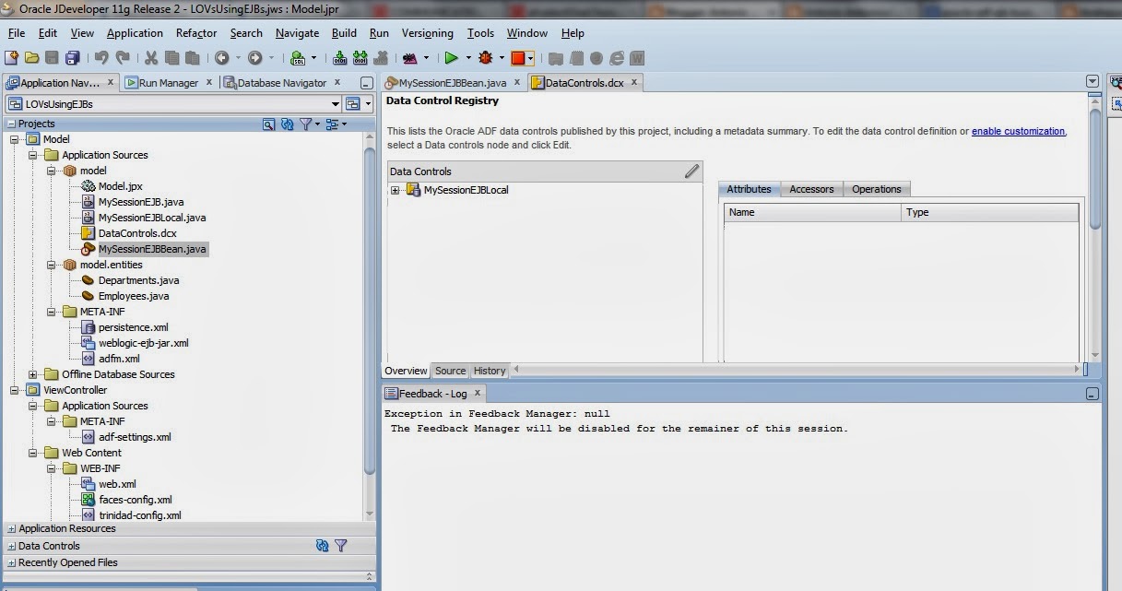Switch to the Accessors tab
1122x591 pixels.
[x=811, y=189]
